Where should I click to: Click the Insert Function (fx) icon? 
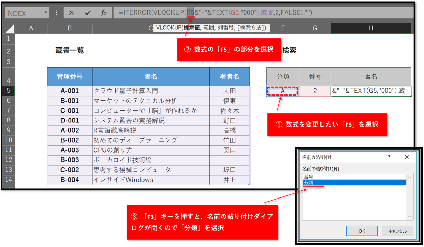point(103,12)
